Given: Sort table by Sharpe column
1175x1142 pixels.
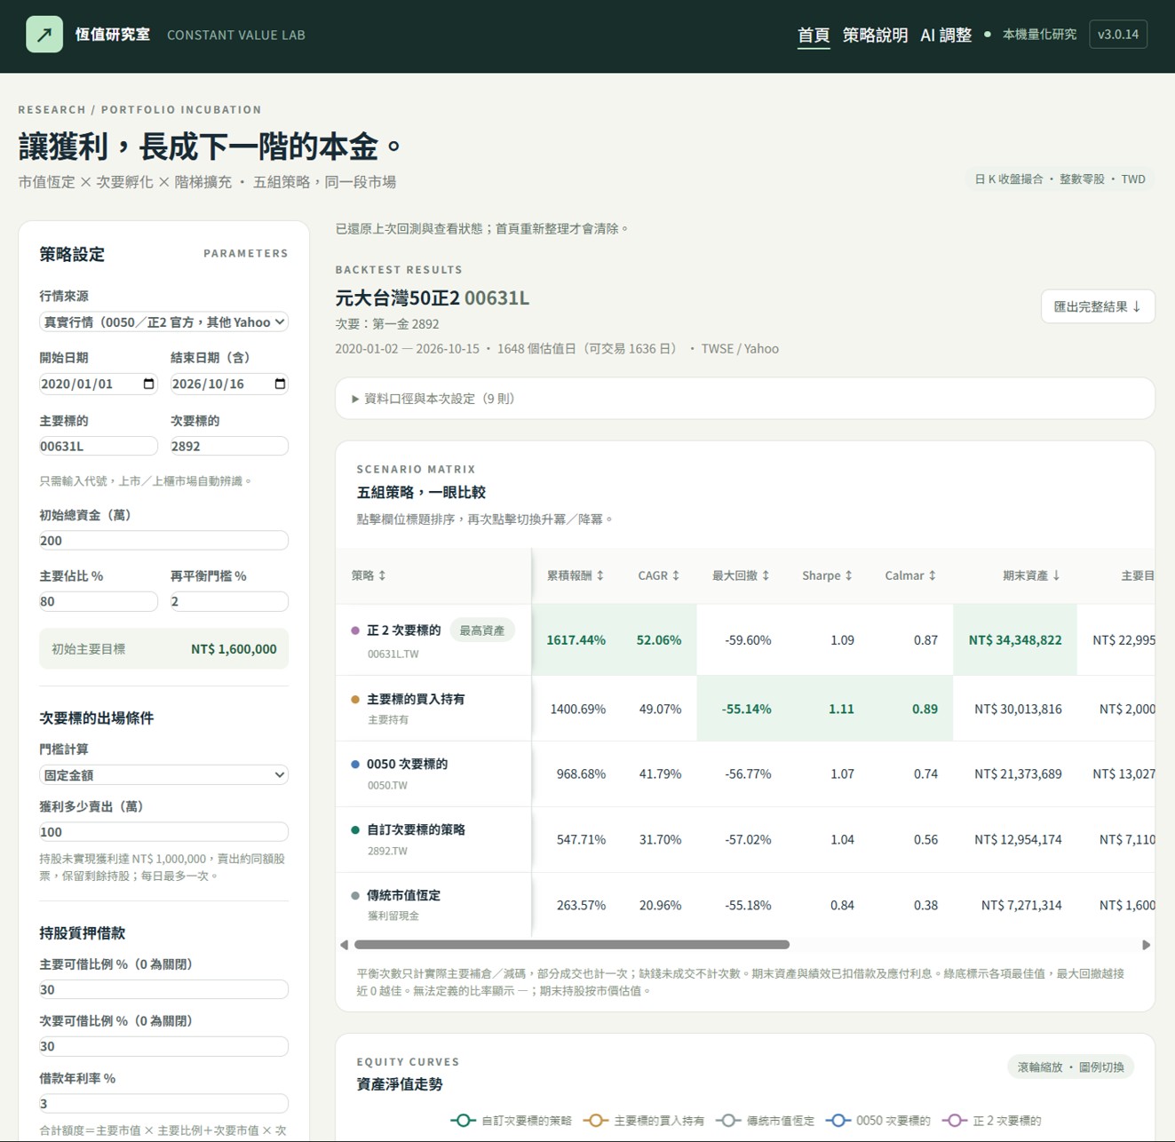Looking at the screenshot, I should 827,575.
